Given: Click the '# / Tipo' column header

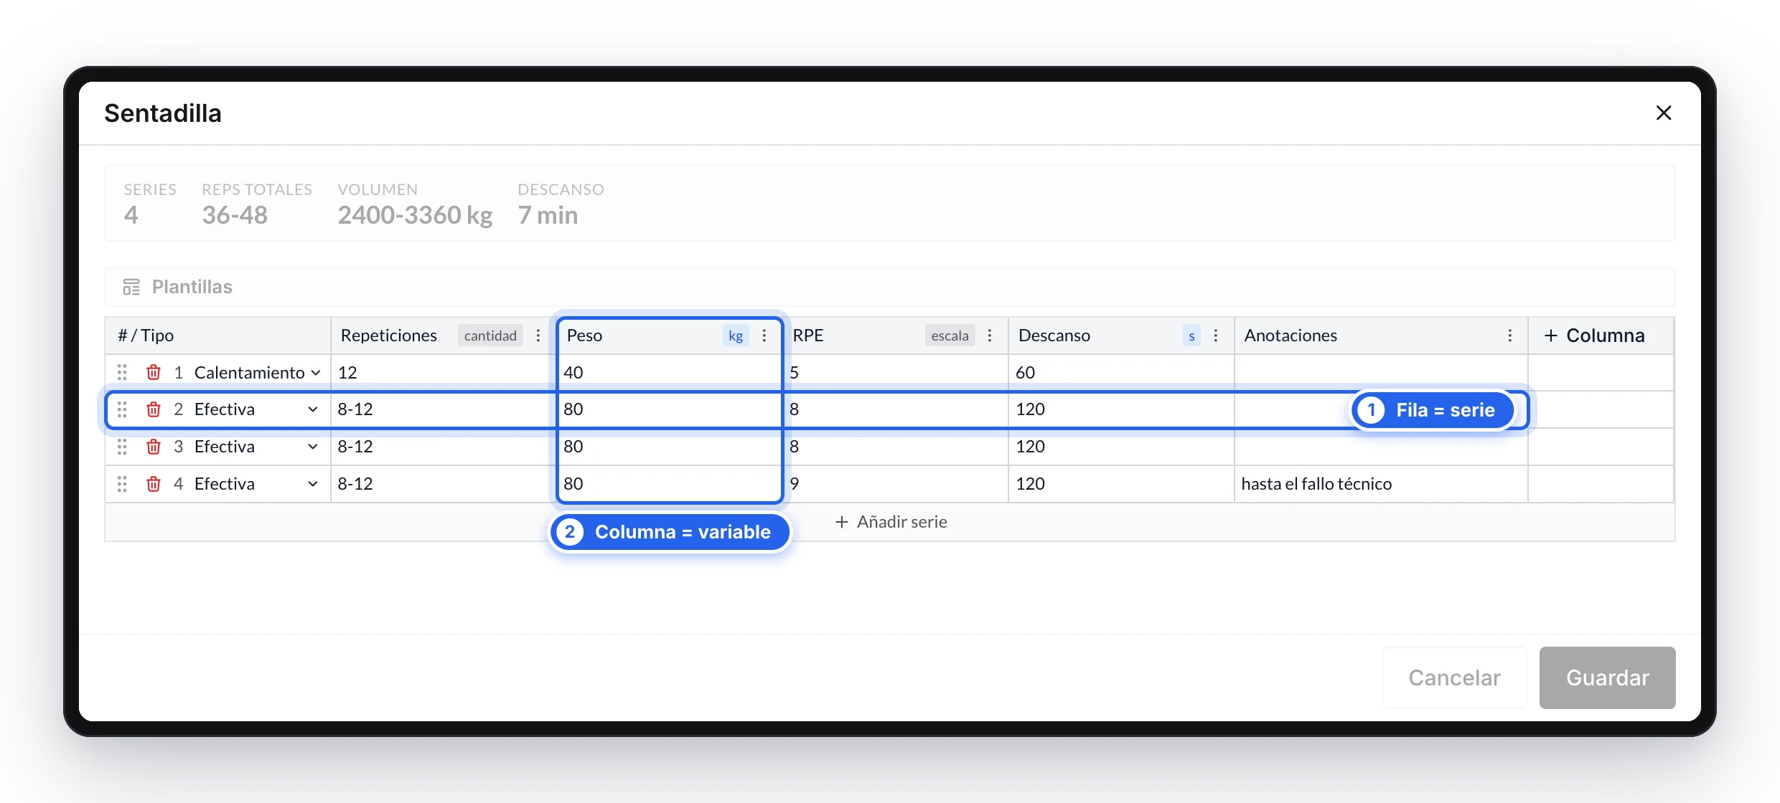Looking at the screenshot, I should (x=217, y=336).
